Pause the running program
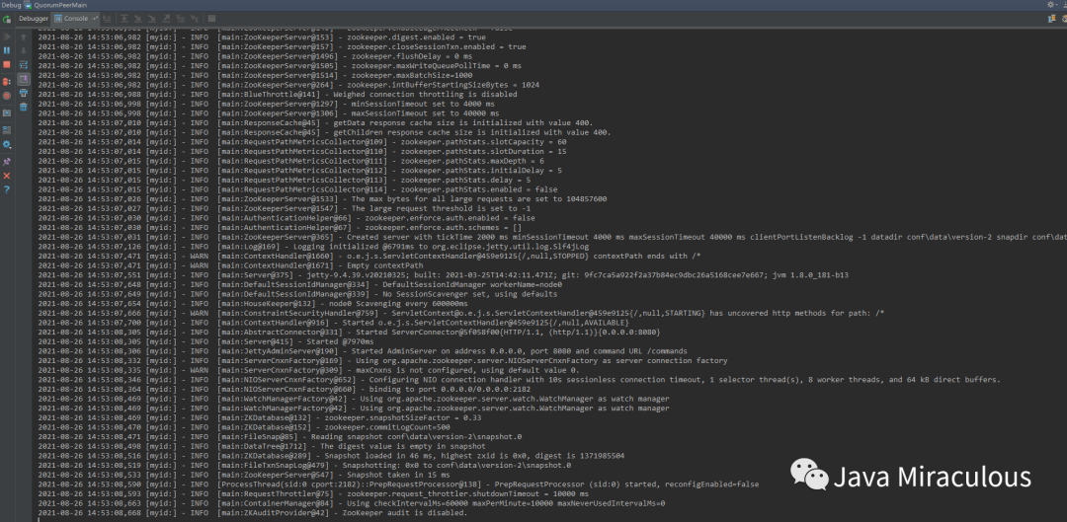1067x522 pixels. pyautogui.click(x=7, y=50)
